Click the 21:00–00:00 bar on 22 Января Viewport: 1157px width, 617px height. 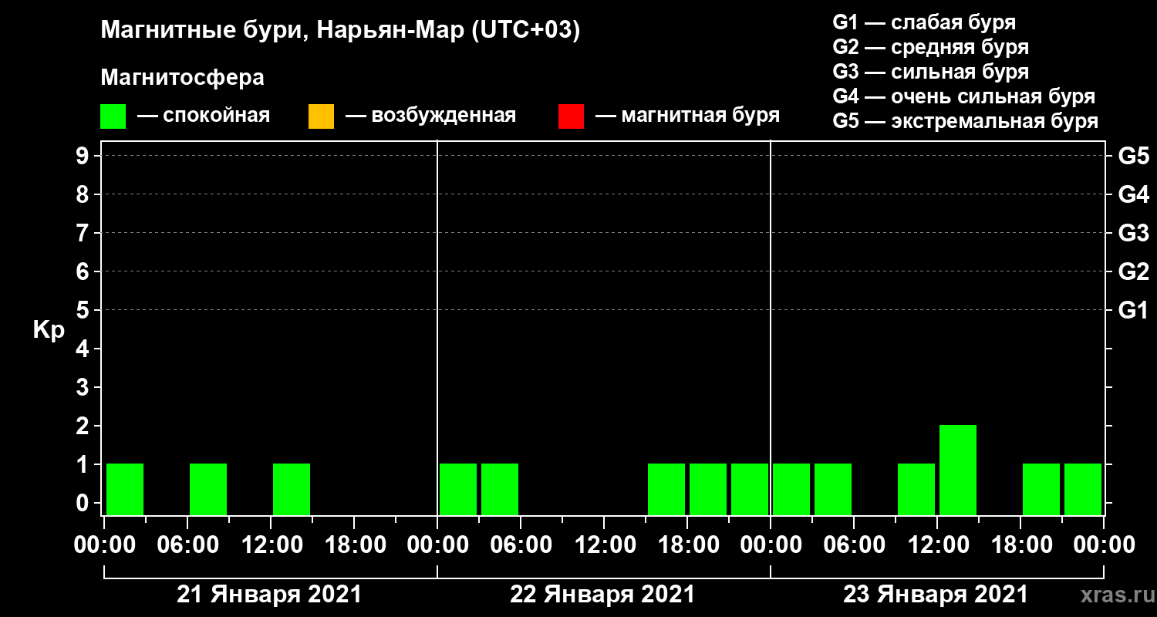(x=750, y=489)
